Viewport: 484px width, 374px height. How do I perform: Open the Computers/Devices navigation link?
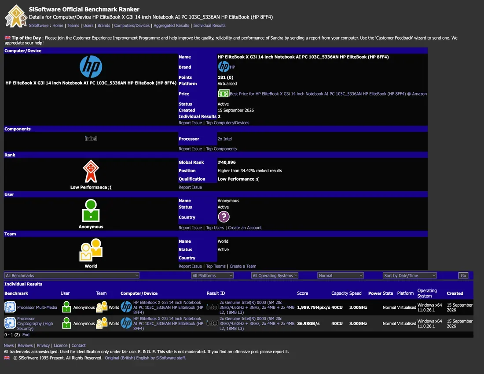132,26
